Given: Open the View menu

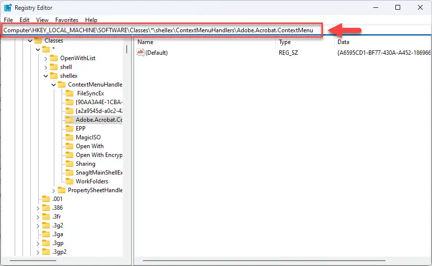Looking at the screenshot, I should 42,20.
